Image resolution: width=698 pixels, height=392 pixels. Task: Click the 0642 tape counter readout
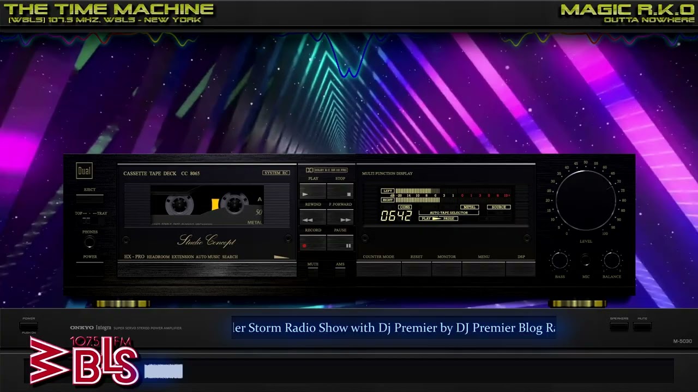396,216
